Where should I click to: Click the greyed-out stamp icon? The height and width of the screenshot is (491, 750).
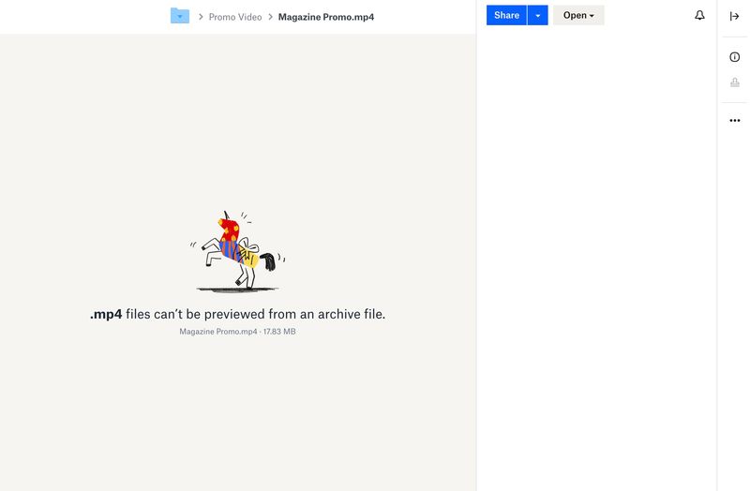(x=734, y=82)
